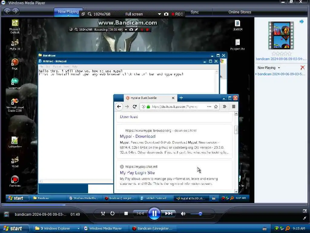Go back in the Mypal browser
310x233 pixels.
[x=119, y=106]
